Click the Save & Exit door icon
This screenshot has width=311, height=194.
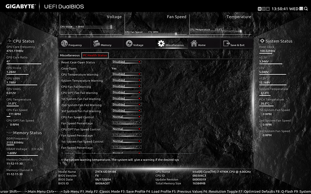(226, 44)
